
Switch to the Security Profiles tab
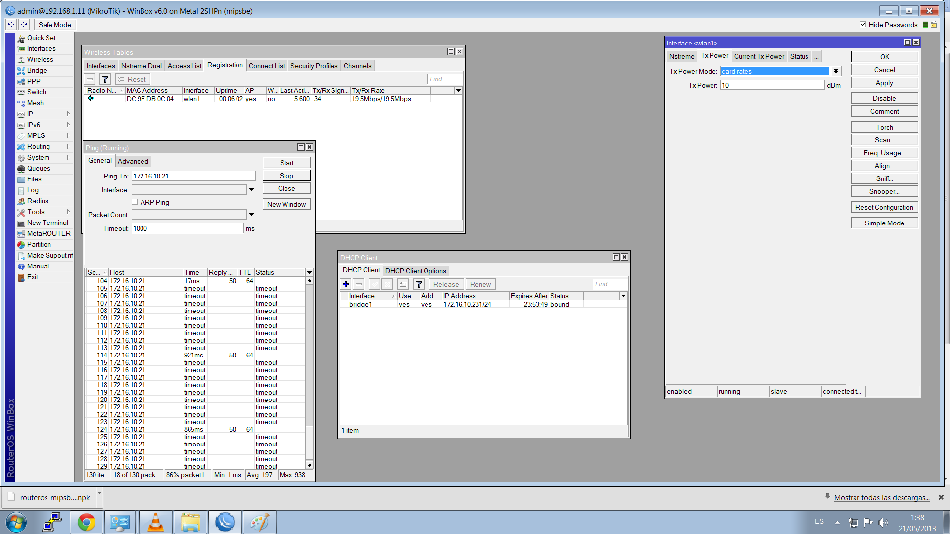(314, 66)
